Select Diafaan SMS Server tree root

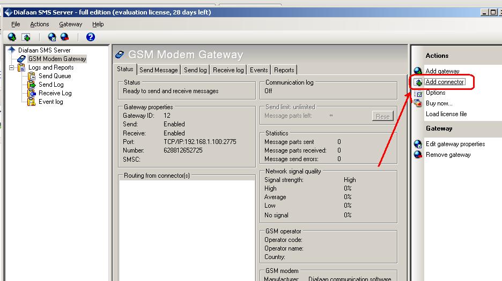click(x=44, y=50)
